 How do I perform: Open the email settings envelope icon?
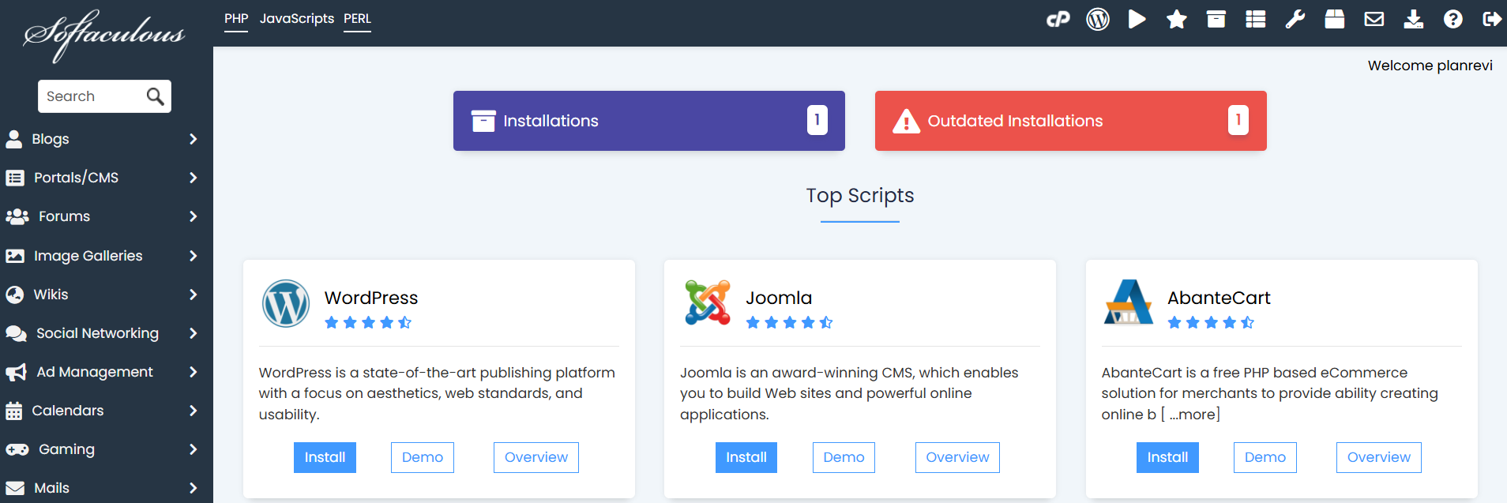click(1374, 19)
